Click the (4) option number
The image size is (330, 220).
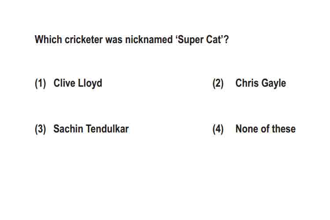pos(218,129)
